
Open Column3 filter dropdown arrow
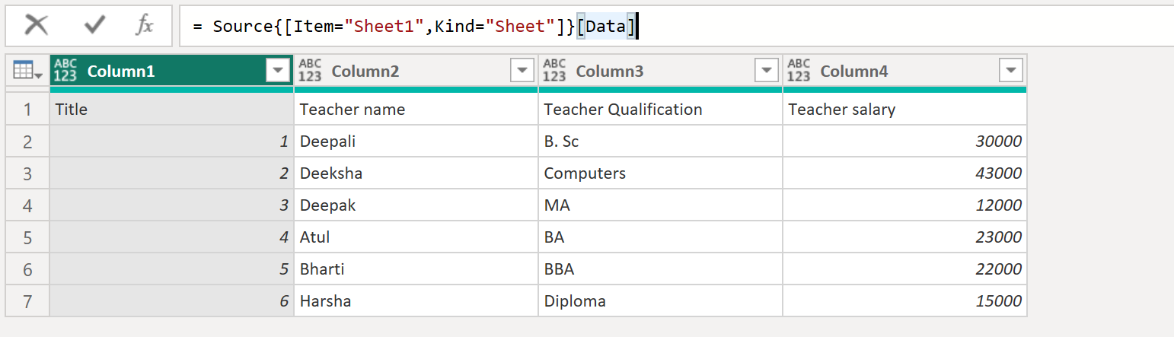point(767,71)
